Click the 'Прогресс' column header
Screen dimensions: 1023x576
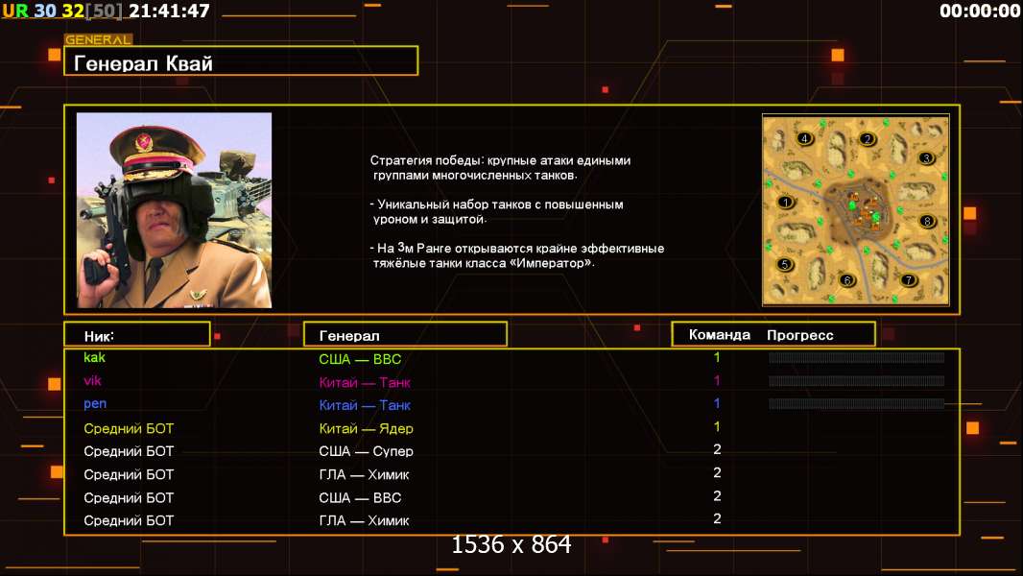tap(799, 335)
